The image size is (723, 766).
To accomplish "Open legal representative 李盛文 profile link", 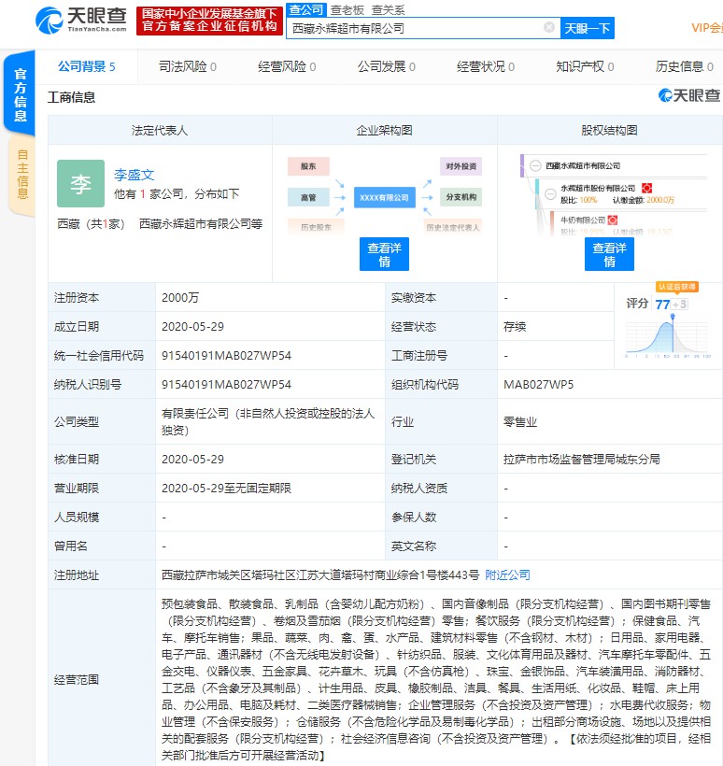I will point(135,175).
